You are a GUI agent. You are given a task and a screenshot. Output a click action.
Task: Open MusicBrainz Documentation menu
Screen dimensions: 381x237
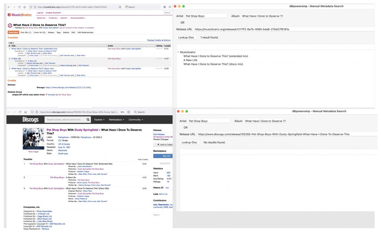(x=78, y=18)
